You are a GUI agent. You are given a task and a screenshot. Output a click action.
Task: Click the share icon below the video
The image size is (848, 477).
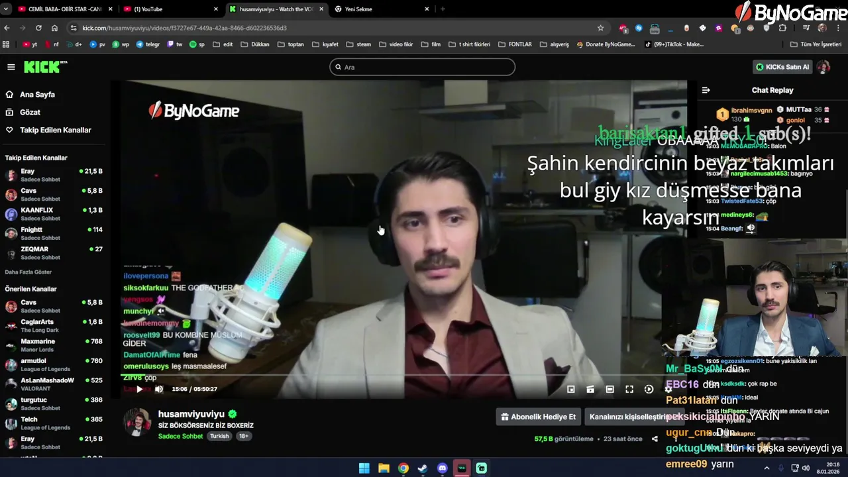point(655,439)
